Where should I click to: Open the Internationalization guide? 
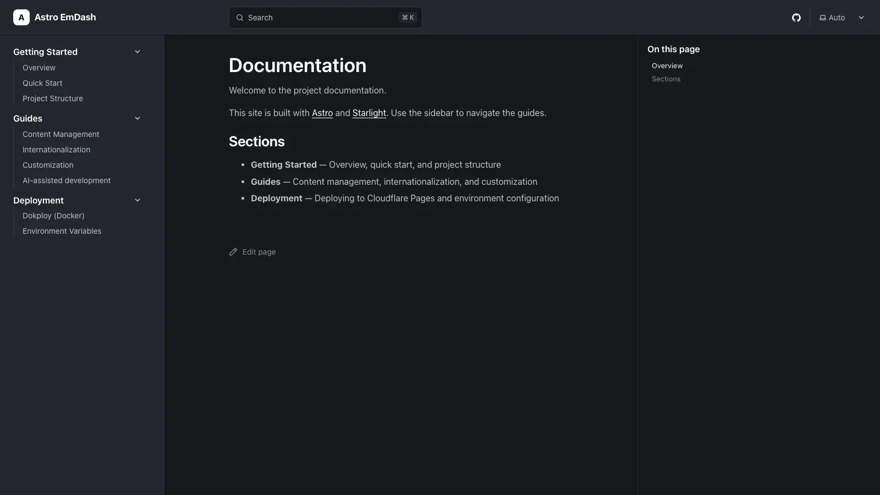tap(56, 150)
